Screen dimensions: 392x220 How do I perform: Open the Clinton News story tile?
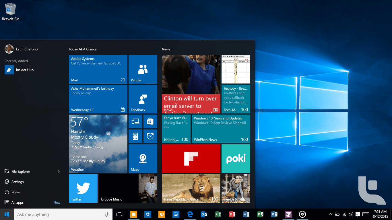pos(191,84)
